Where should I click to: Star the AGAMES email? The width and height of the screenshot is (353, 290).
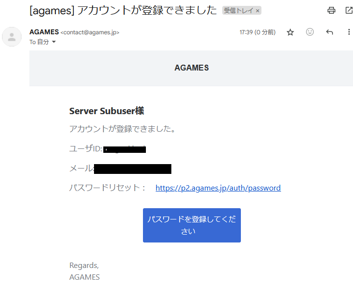290,32
